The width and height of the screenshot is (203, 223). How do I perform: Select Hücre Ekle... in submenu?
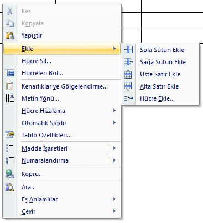point(160,98)
